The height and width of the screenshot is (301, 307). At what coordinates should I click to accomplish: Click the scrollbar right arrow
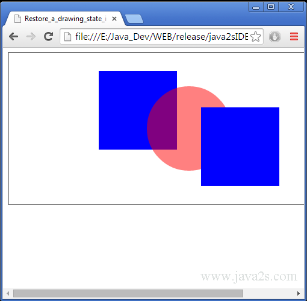[x=299, y=293]
